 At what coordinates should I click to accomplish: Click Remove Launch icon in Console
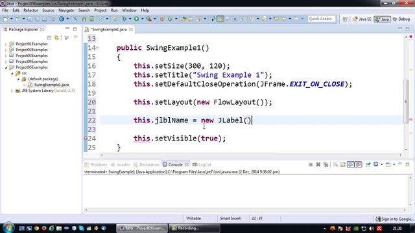pyautogui.click(x=318, y=164)
